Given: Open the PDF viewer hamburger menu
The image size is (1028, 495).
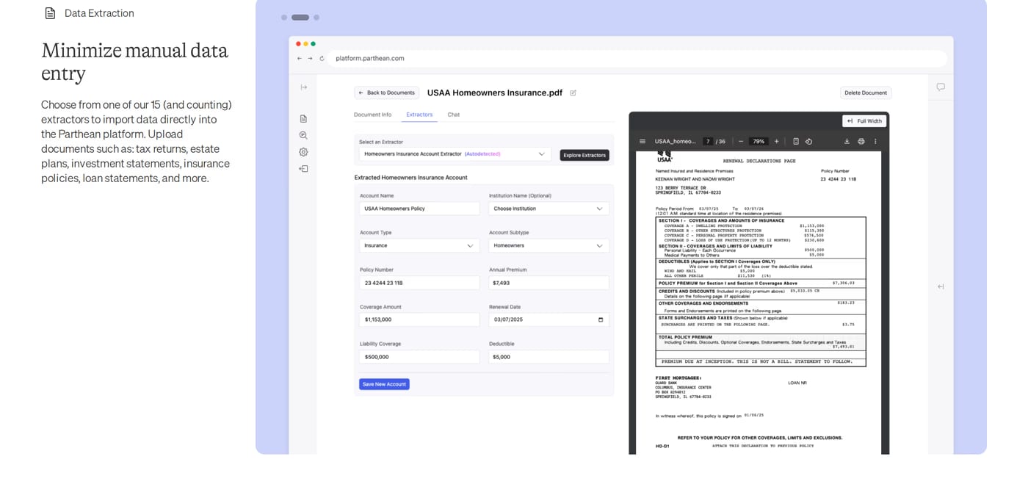Looking at the screenshot, I should (642, 141).
